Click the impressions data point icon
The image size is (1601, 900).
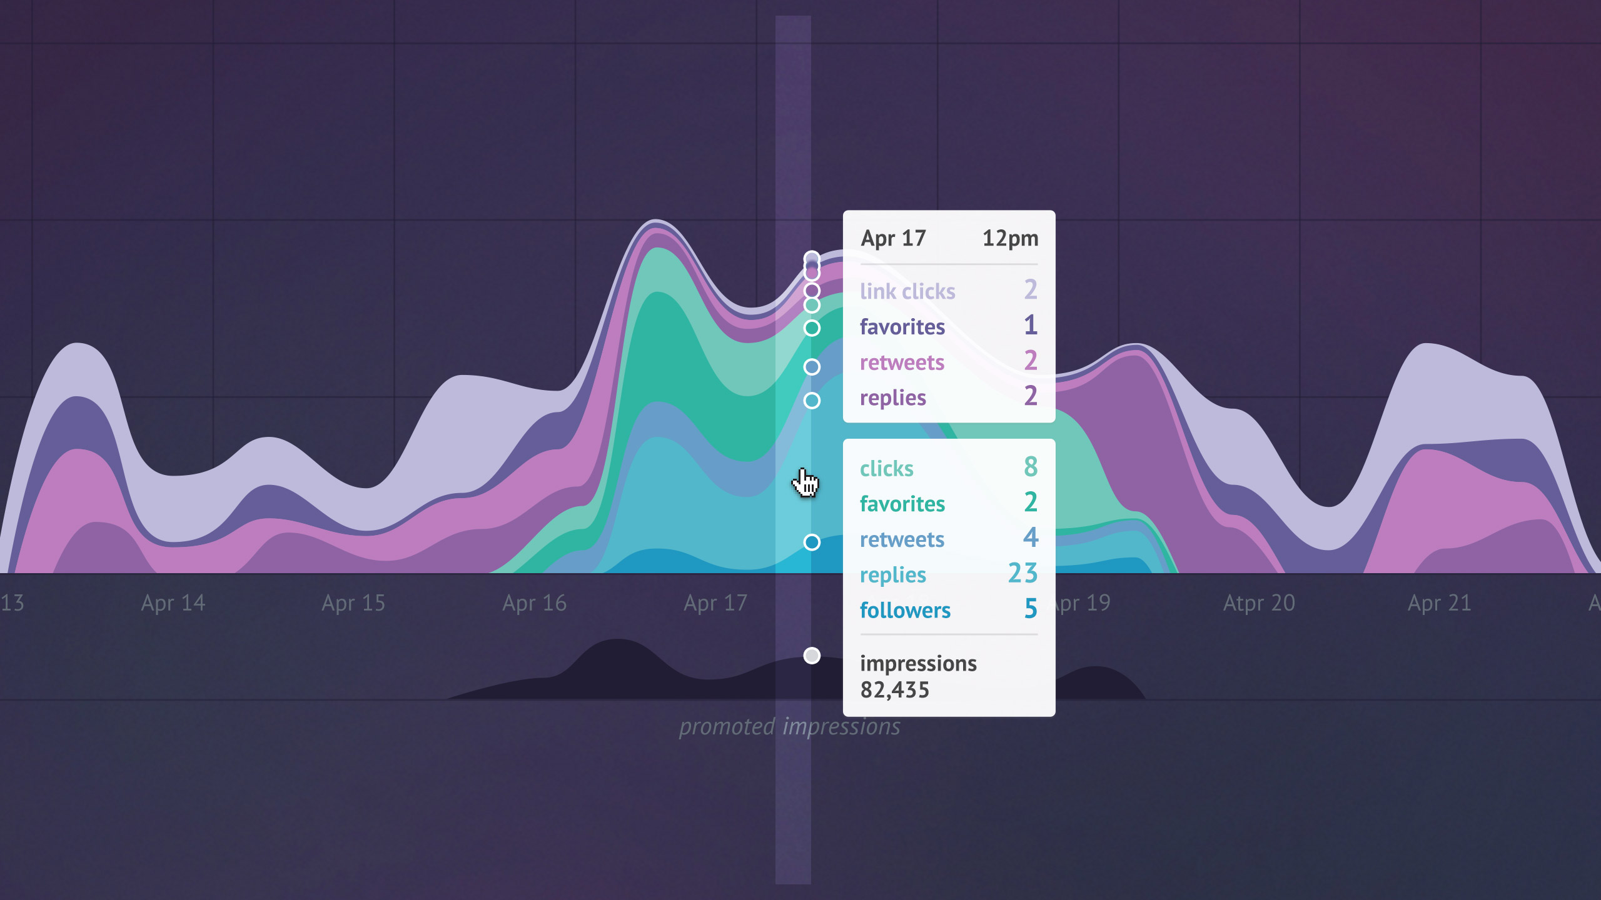[x=812, y=655]
